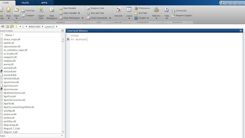Sort files by the Name column header
245x138 pixels.
tap(10, 35)
